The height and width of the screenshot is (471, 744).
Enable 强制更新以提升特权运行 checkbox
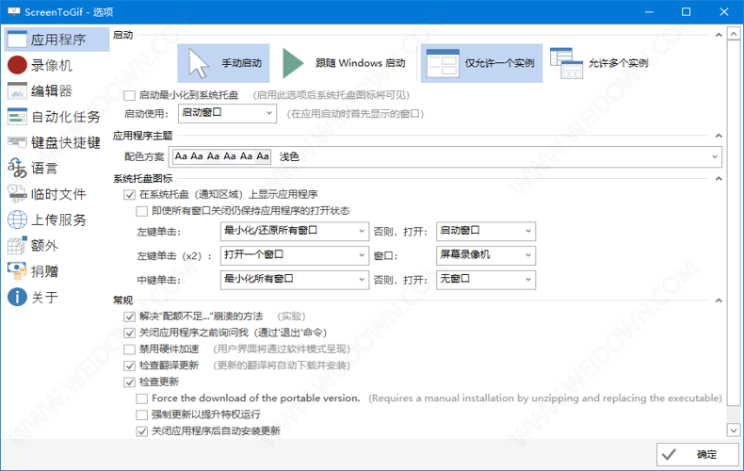coord(141,414)
